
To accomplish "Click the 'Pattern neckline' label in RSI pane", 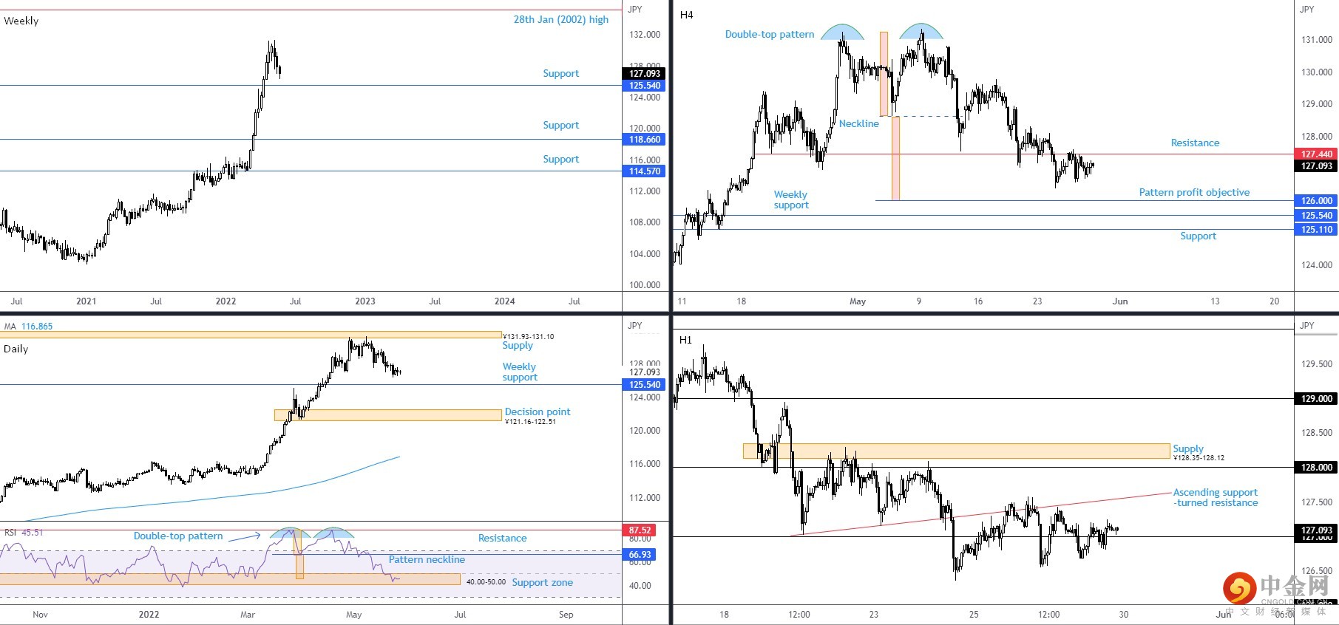I will point(427,559).
